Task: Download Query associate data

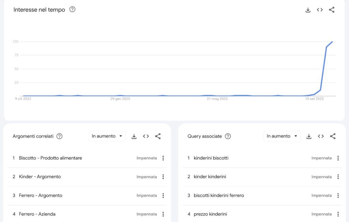Action: point(309,136)
